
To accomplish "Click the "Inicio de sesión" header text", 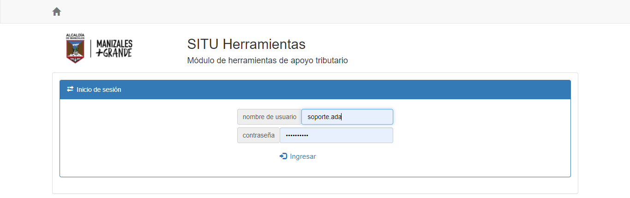I will tap(99, 90).
